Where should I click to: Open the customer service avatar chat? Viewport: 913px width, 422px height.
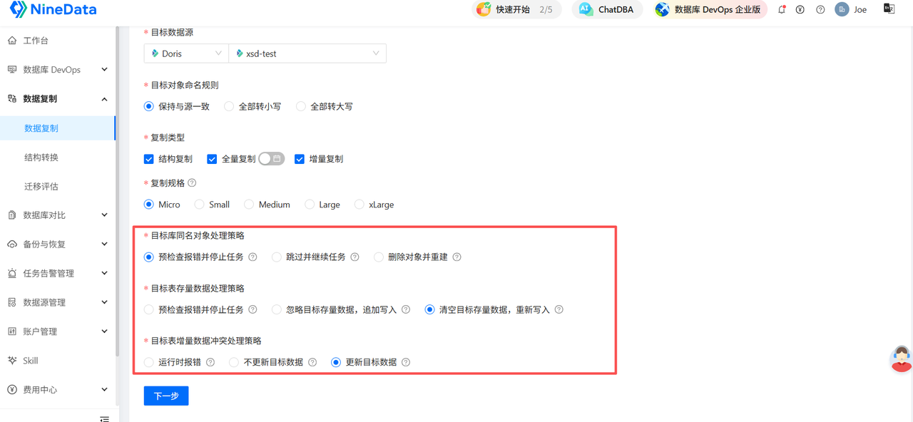point(901,359)
